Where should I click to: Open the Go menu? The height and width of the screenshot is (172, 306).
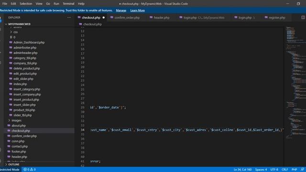(x=48, y=4)
